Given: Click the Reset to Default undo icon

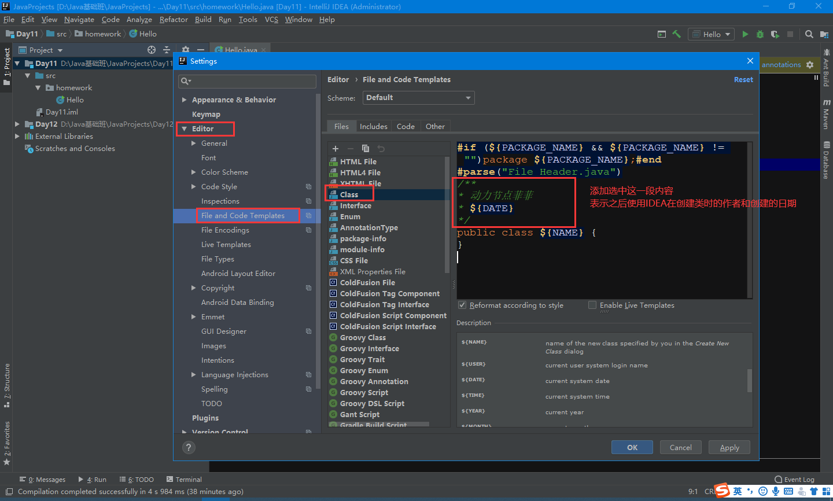Looking at the screenshot, I should pyautogui.click(x=381, y=149).
